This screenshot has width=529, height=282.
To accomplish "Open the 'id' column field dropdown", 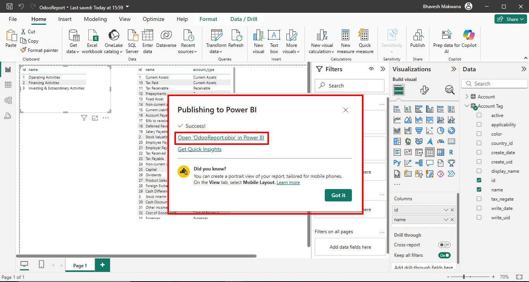I will 446,210.
